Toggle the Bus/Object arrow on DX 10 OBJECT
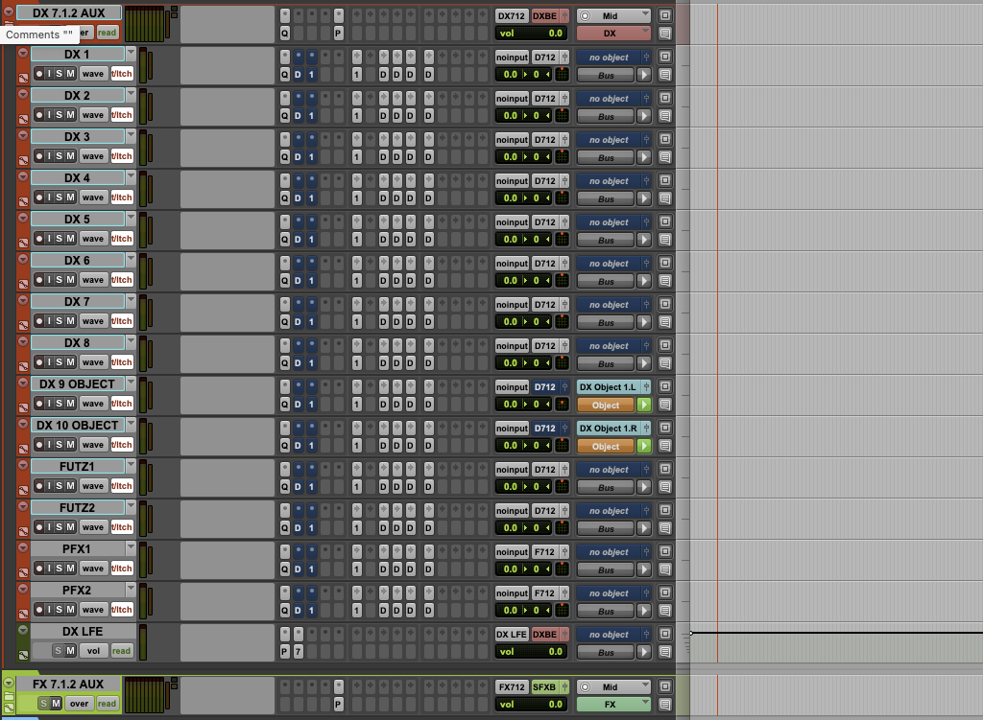Screen dimensions: 983x720 click(644, 446)
